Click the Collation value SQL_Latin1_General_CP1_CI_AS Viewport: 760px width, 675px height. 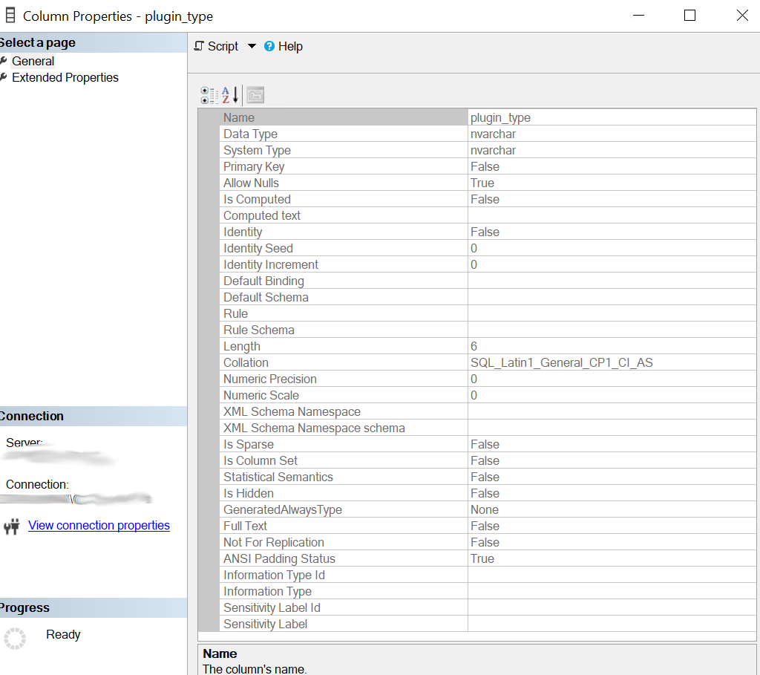pos(561,362)
